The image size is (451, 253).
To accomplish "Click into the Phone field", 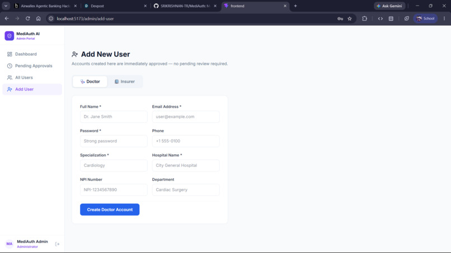I will coord(186,141).
